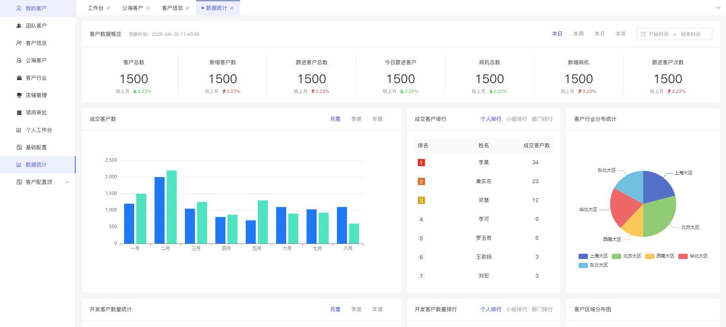Click the 店铺管理 shop icon
Screen dimensions: 726x327
(19, 95)
